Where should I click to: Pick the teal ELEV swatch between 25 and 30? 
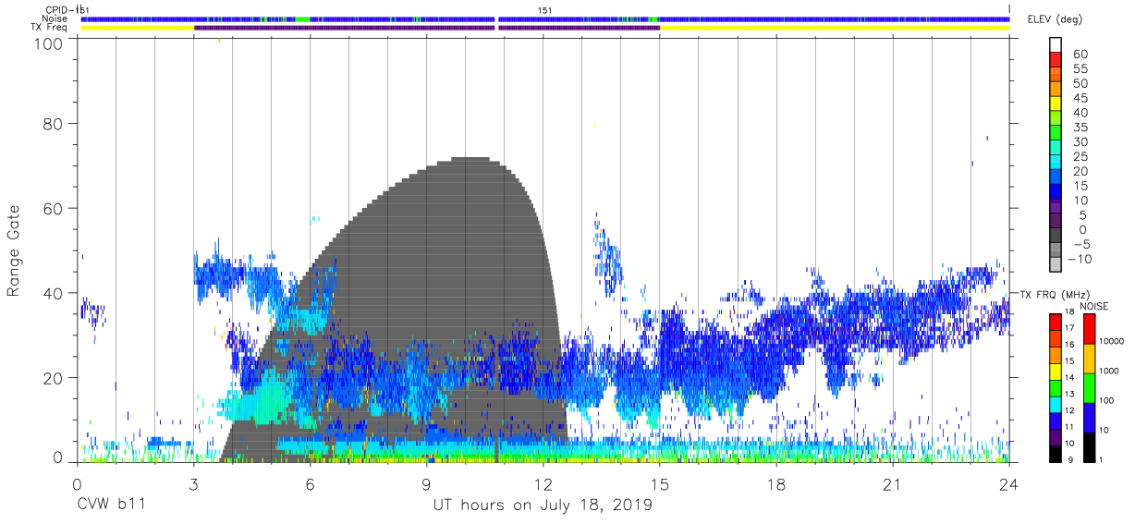1056,148
